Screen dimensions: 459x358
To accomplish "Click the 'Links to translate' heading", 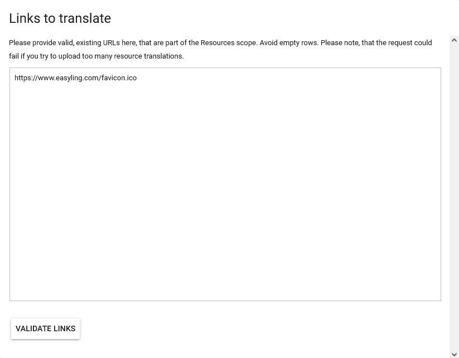I will (x=60, y=18).
